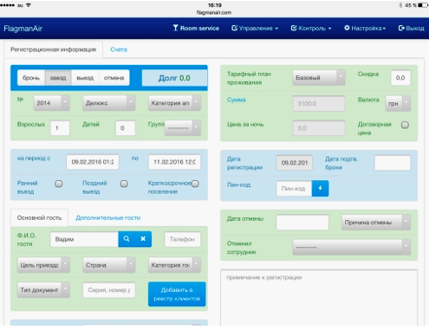Click the Пин-код input field

pos(294,189)
